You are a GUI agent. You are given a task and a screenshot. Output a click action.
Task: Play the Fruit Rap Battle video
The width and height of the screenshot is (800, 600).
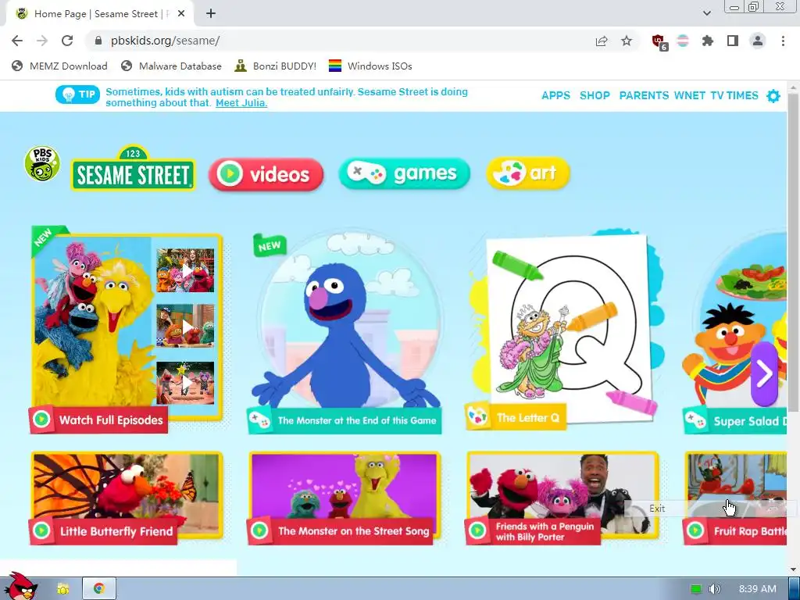tap(735, 498)
